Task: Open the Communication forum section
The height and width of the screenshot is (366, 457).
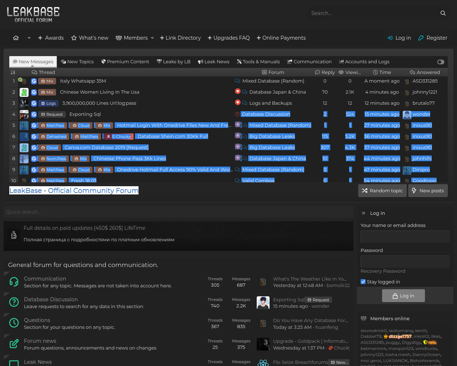Action: [x=45, y=279]
